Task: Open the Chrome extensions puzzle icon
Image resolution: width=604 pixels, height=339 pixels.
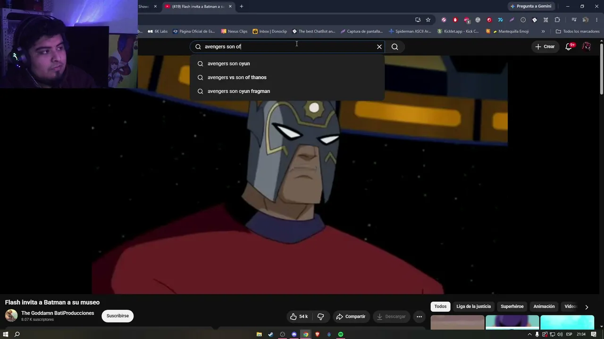Action: click(x=557, y=20)
